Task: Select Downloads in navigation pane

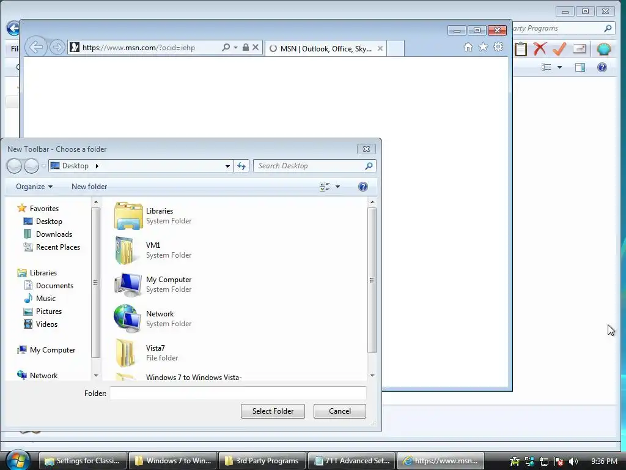Action: [x=48, y=234]
